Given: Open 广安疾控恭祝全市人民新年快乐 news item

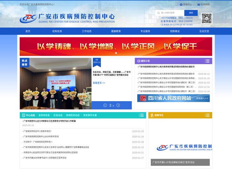Looking at the screenshot, I should [37, 131].
